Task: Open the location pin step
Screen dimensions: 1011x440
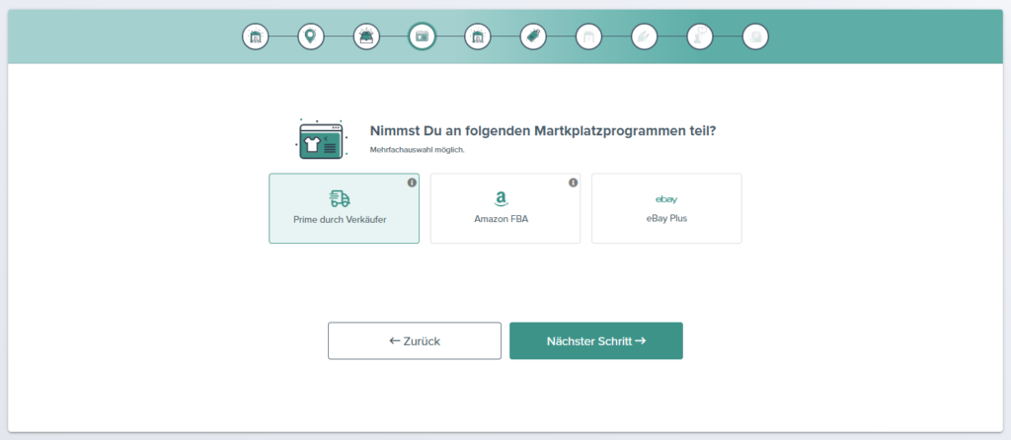Action: 311,37
